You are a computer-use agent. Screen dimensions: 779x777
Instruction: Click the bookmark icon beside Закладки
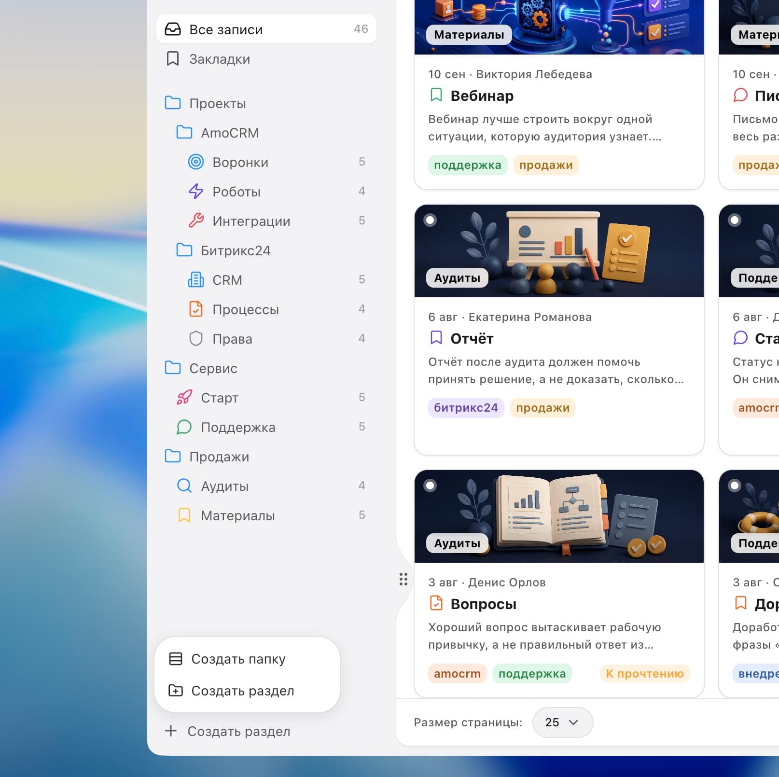[173, 59]
